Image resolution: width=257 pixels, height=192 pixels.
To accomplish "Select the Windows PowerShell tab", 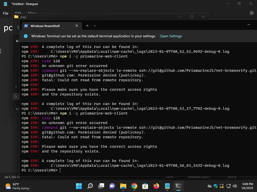I will tap(52, 26).
